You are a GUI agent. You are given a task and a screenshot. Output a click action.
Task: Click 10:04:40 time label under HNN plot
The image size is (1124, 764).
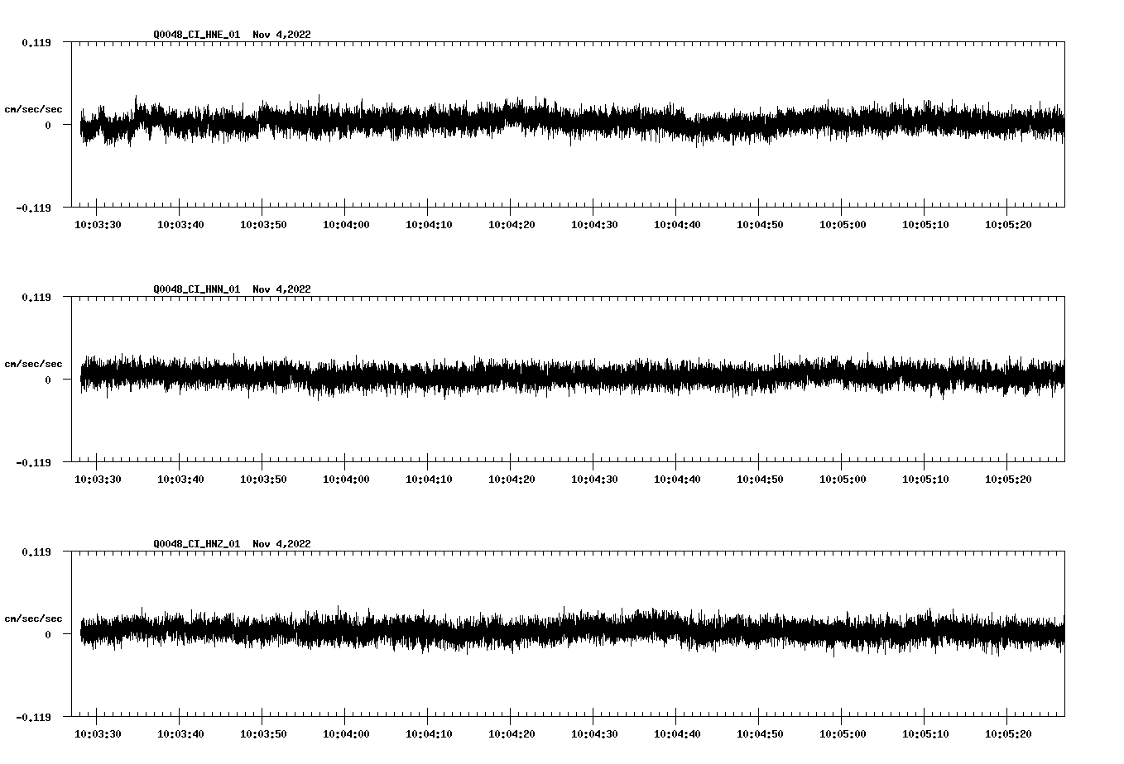pyautogui.click(x=677, y=480)
